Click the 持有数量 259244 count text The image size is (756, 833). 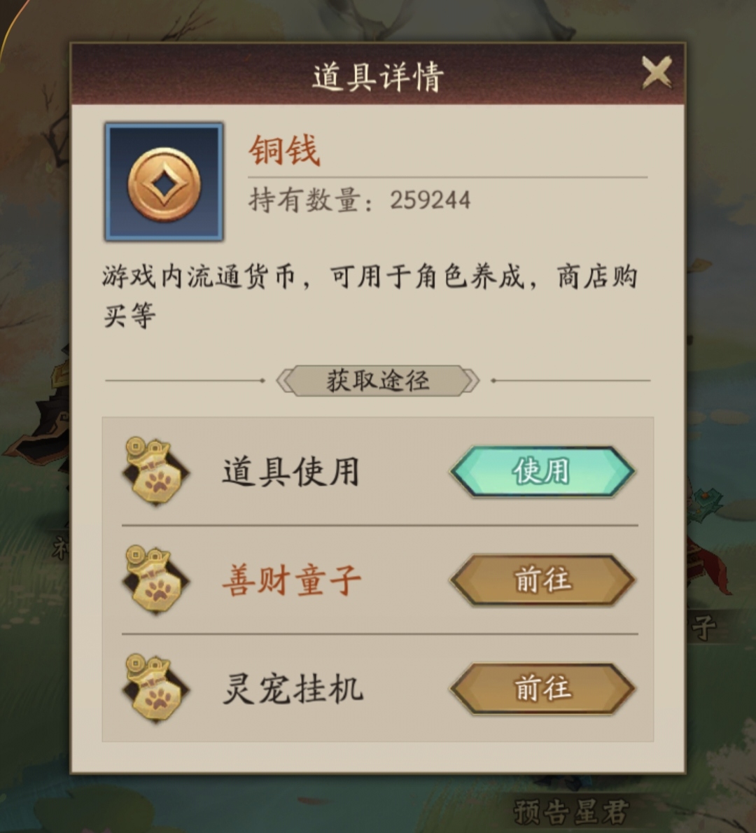360,200
